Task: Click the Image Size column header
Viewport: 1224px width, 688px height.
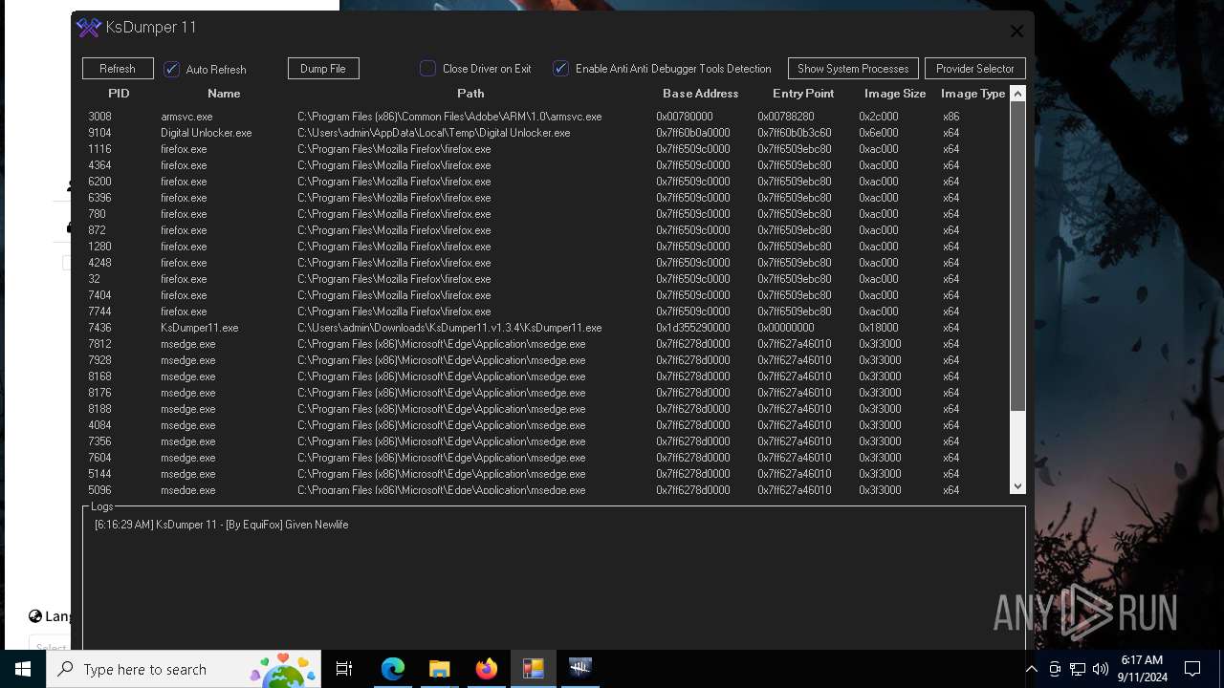Action: [x=895, y=94]
